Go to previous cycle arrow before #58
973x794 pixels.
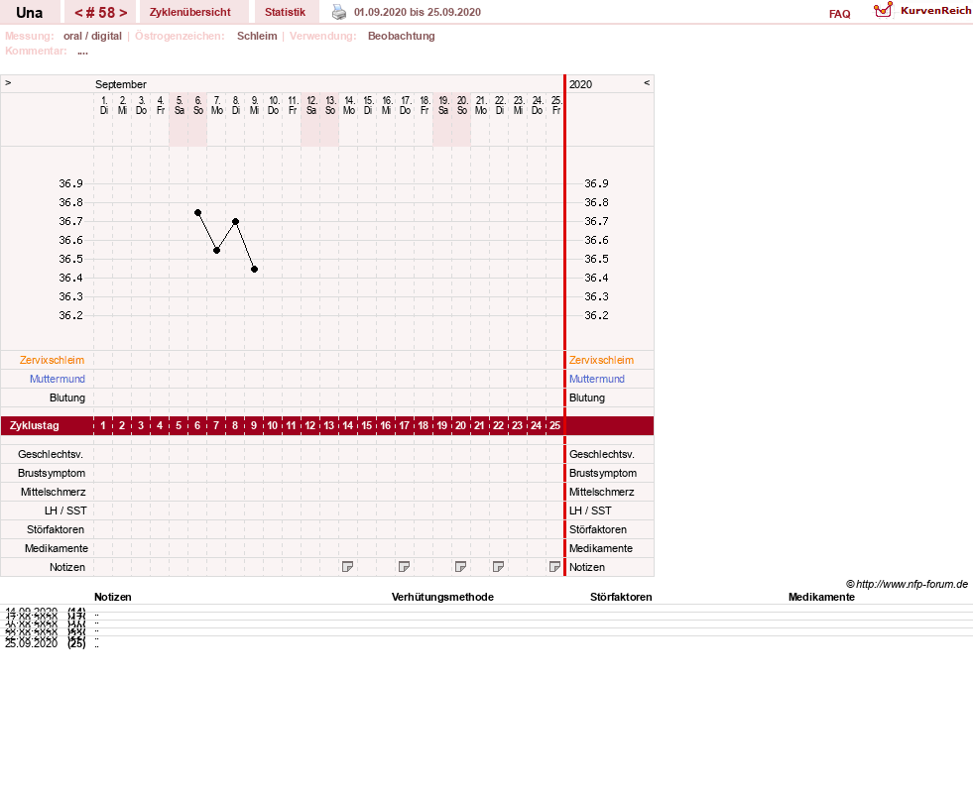tap(78, 13)
